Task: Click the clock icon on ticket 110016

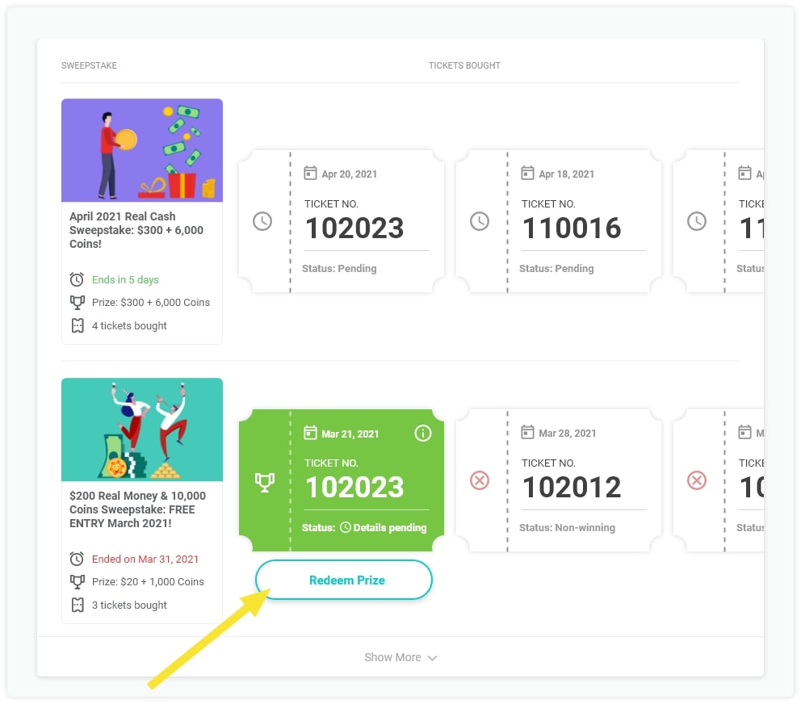Action: click(x=480, y=221)
